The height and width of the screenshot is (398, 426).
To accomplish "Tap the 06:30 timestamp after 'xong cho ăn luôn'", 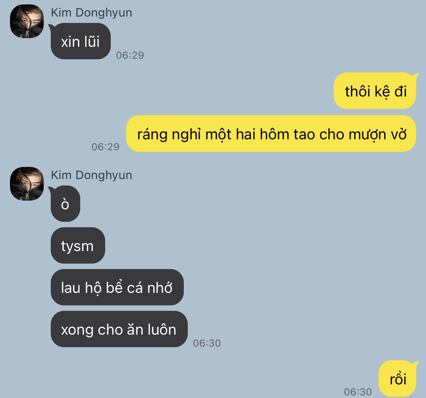I will point(207,343).
